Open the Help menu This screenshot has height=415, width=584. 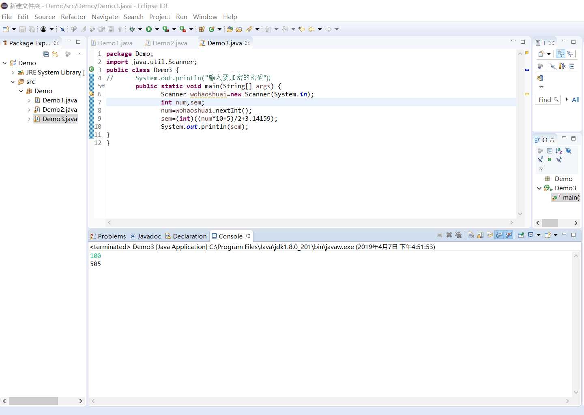(x=230, y=17)
